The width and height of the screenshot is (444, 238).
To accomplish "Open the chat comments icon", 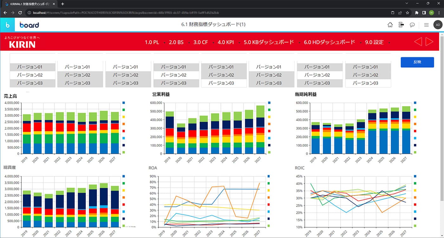I will tap(412, 25).
